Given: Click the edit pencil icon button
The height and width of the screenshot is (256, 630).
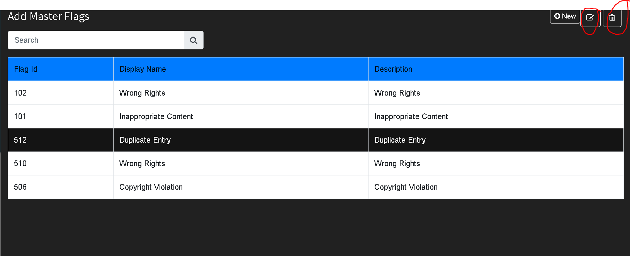Looking at the screenshot, I should [590, 17].
